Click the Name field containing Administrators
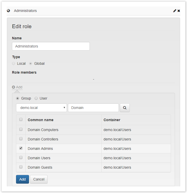 click(51, 46)
